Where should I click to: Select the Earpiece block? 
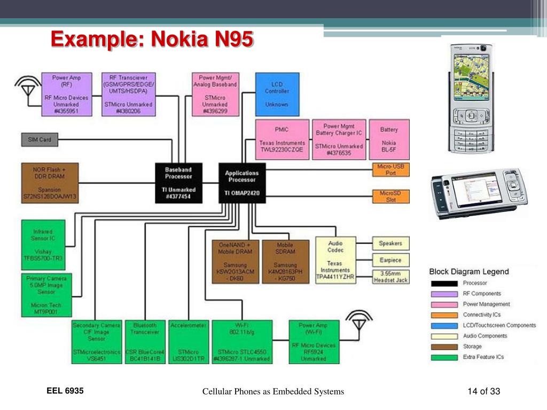tap(390, 260)
